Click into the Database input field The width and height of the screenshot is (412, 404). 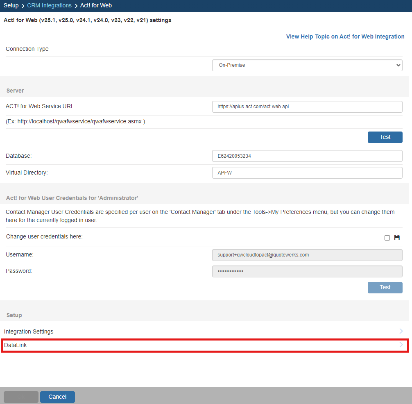point(307,156)
